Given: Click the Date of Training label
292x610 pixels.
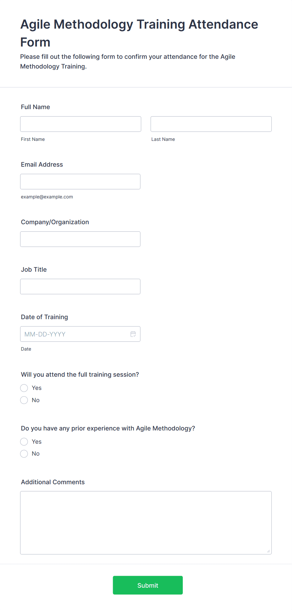Looking at the screenshot, I should click(45, 317).
